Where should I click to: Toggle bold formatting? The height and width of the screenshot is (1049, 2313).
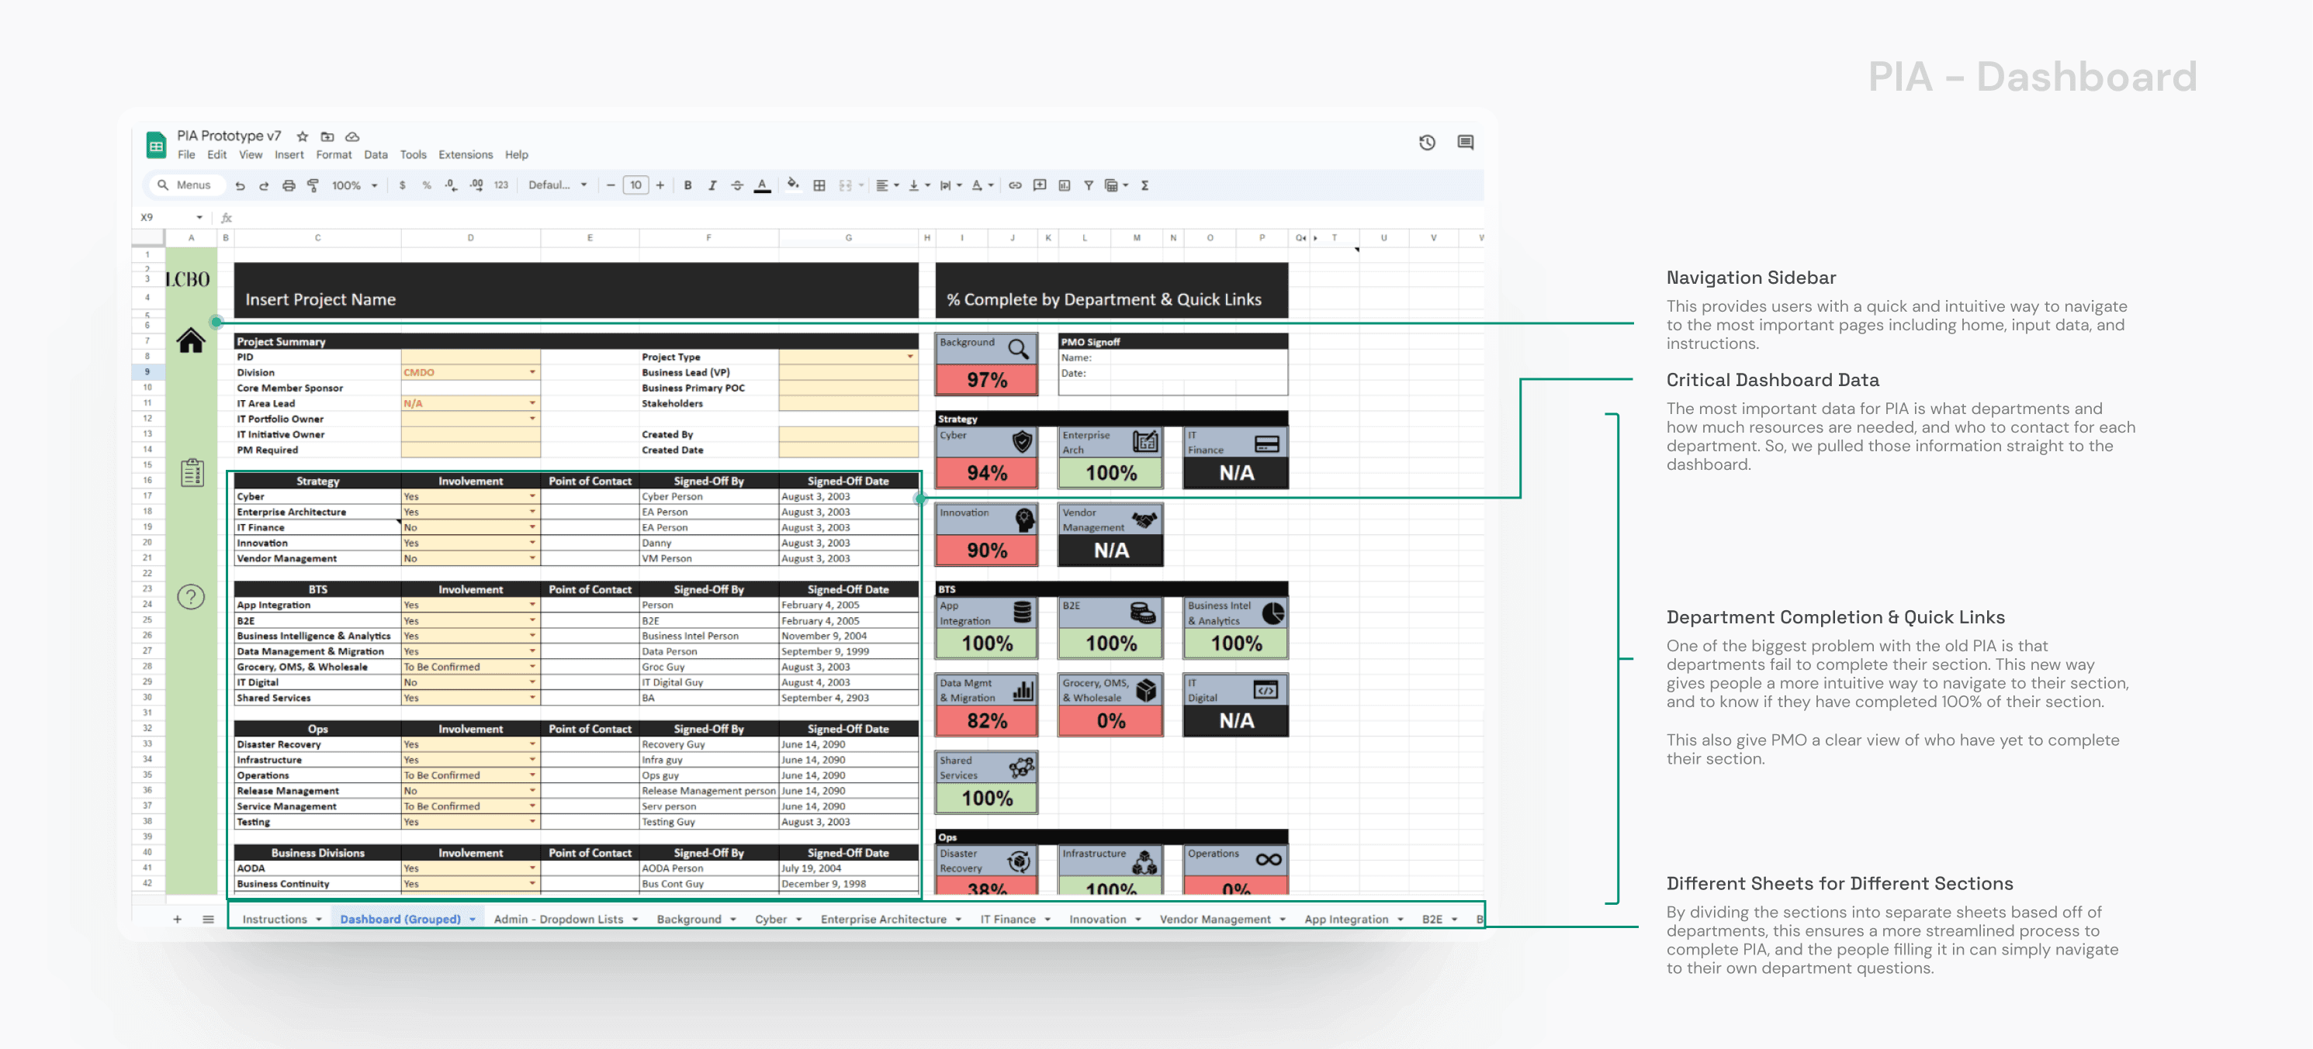(x=687, y=186)
